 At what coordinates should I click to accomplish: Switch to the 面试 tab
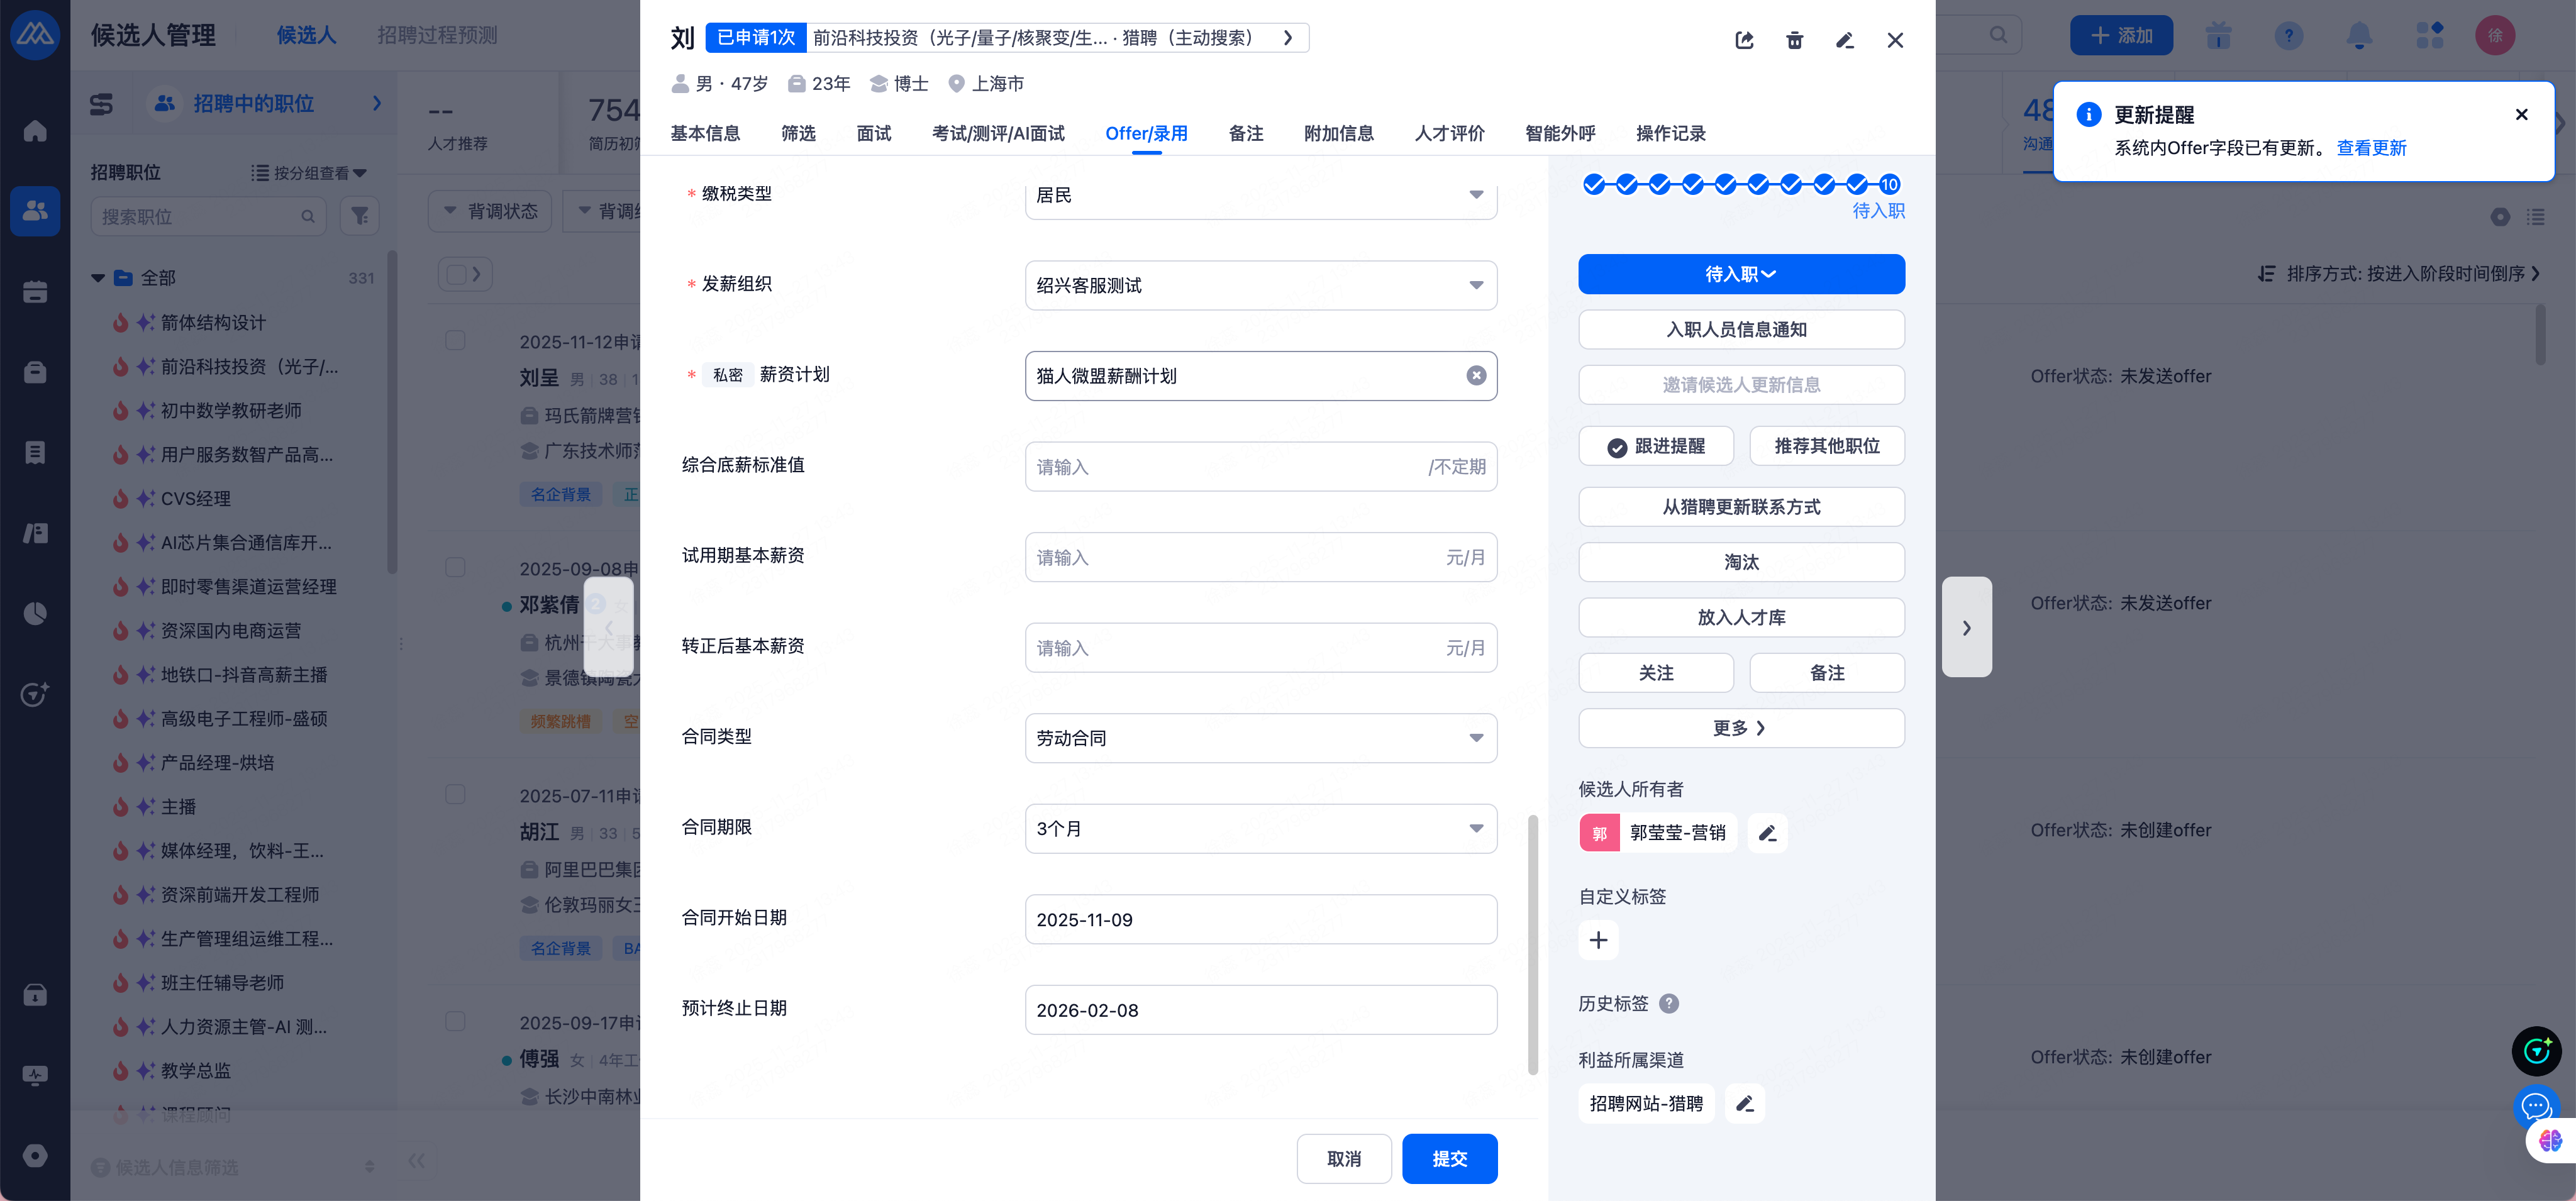click(x=873, y=134)
